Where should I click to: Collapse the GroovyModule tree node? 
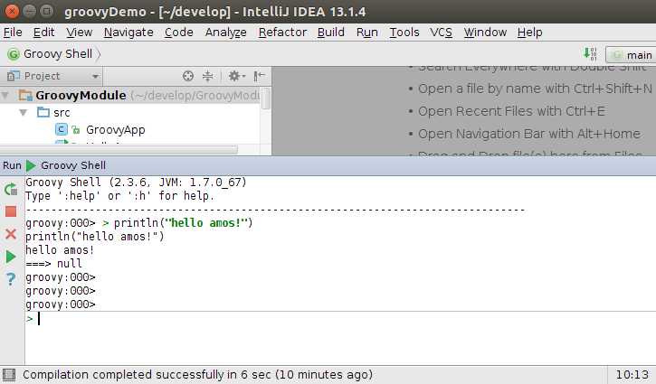point(5,95)
